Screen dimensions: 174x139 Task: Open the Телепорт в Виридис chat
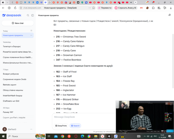click(x=12, y=47)
